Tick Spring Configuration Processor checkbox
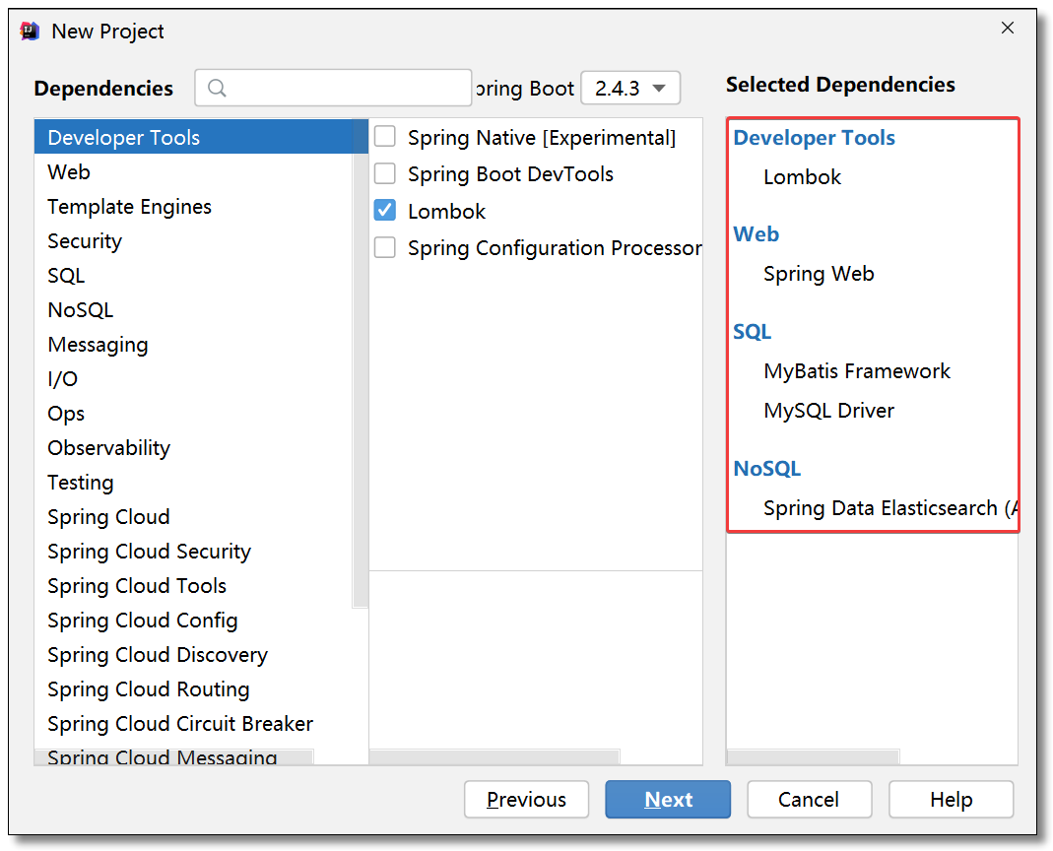This screenshot has width=1053, height=851. tap(385, 247)
